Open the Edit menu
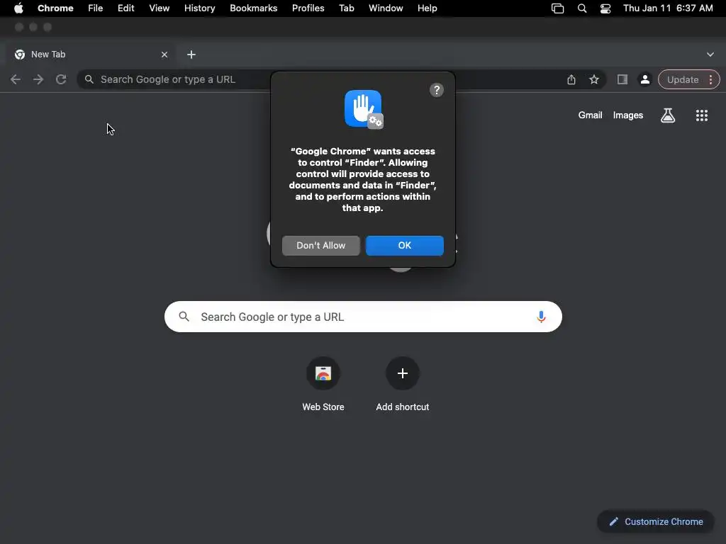726x544 pixels. pyautogui.click(x=125, y=8)
